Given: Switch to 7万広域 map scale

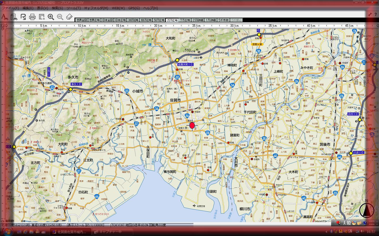Looking at the screenshot, I should click(x=185, y=20).
